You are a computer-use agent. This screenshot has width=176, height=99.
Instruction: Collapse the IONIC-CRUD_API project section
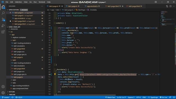[x=26, y=27]
